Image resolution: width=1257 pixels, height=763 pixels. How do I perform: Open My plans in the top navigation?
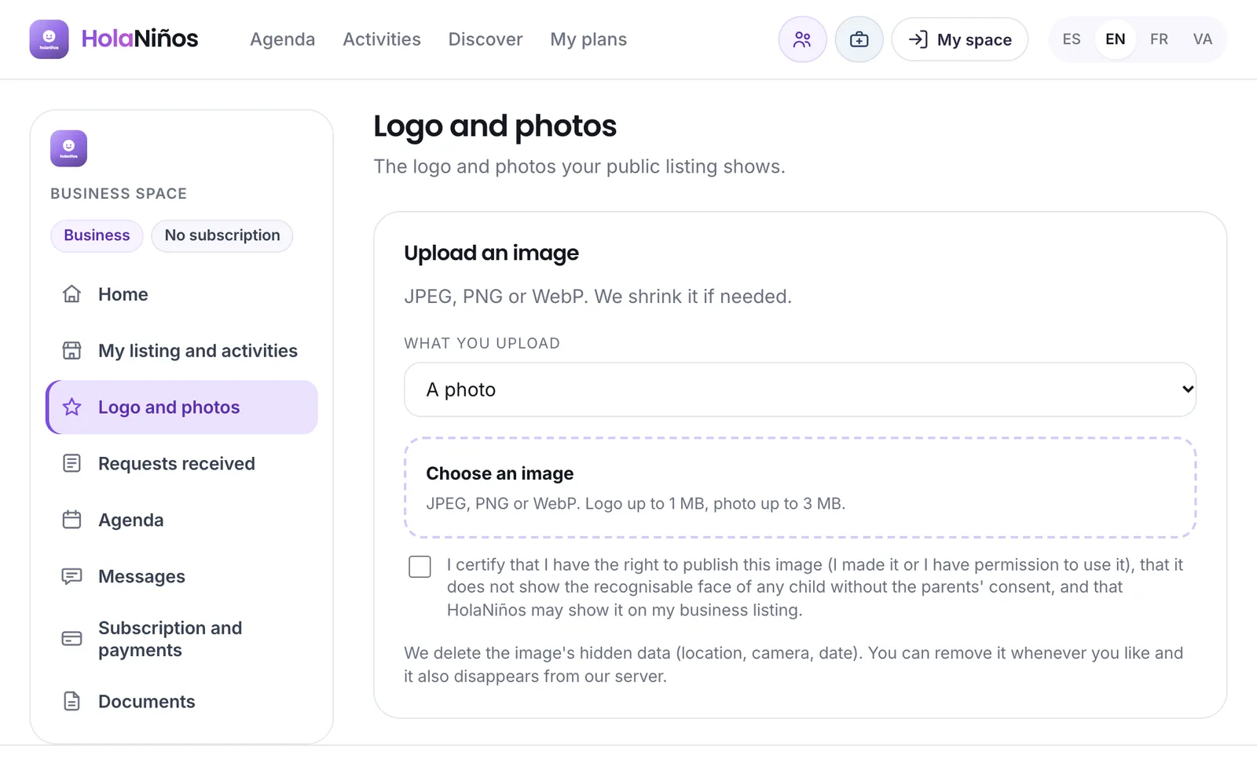point(588,39)
